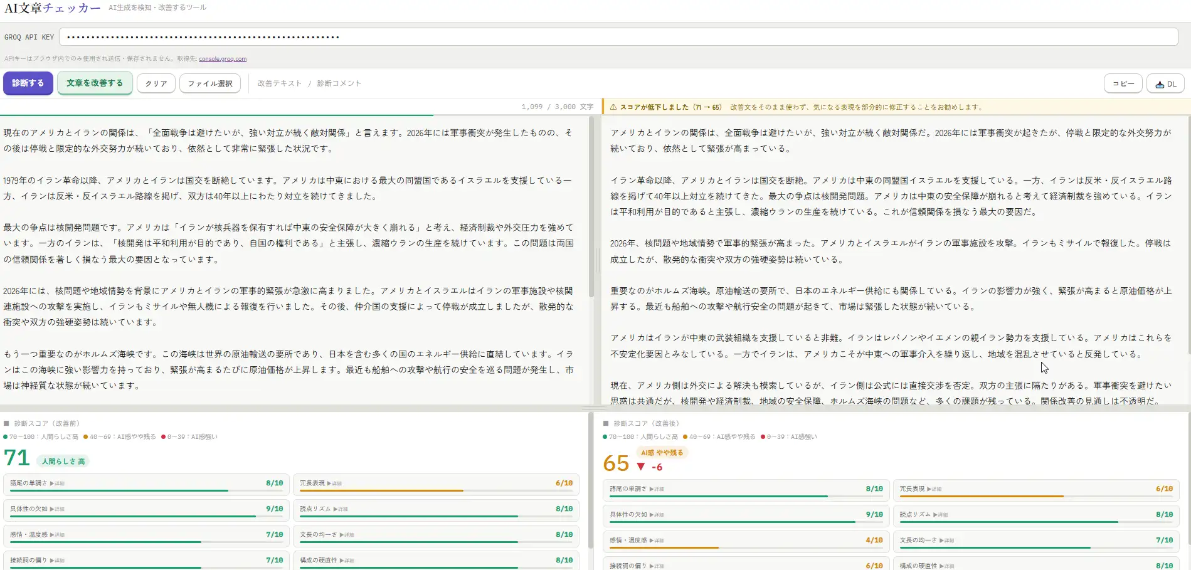Click the 感情・温度感 progress bar in 改善後
This screenshot has height=570, width=1191.
(746, 548)
